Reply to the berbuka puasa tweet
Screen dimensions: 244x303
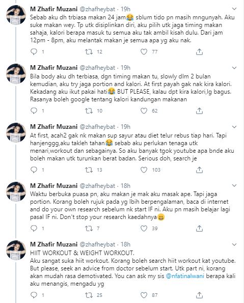34,229
